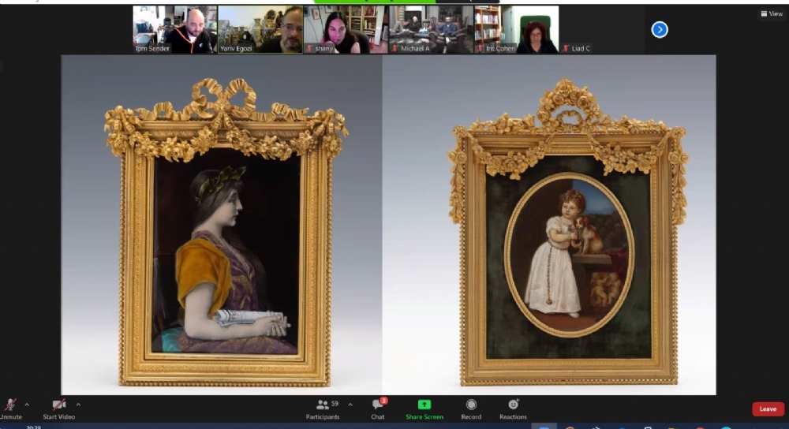Open audio options arrow beside Unmute
The width and height of the screenshot is (789, 429).
click(x=27, y=405)
